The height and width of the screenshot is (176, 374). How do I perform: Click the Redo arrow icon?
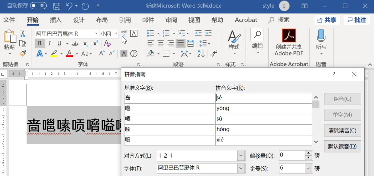86,6
